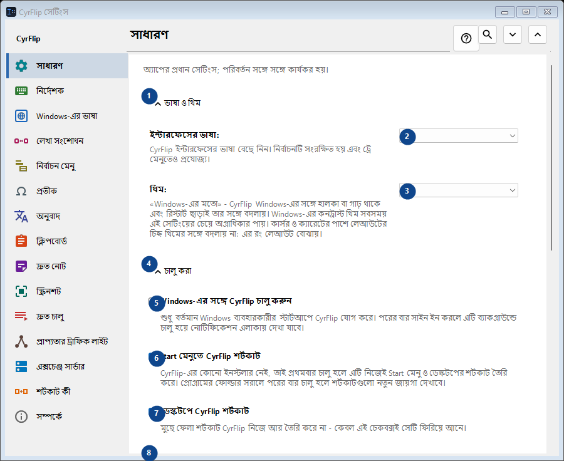Click the CyrFlip title above the sidebar
This screenshot has width=564, height=461.
(28, 39)
